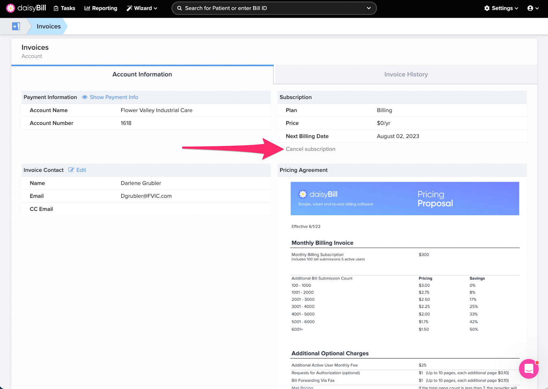Screen dimensions: 548x389
Task: Click the blue breadcrumb home icon
Action: point(15,26)
